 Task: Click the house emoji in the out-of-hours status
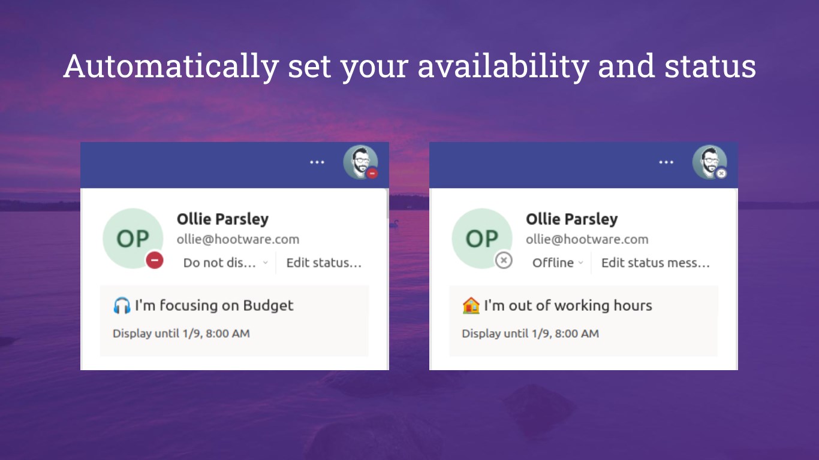pyautogui.click(x=471, y=306)
